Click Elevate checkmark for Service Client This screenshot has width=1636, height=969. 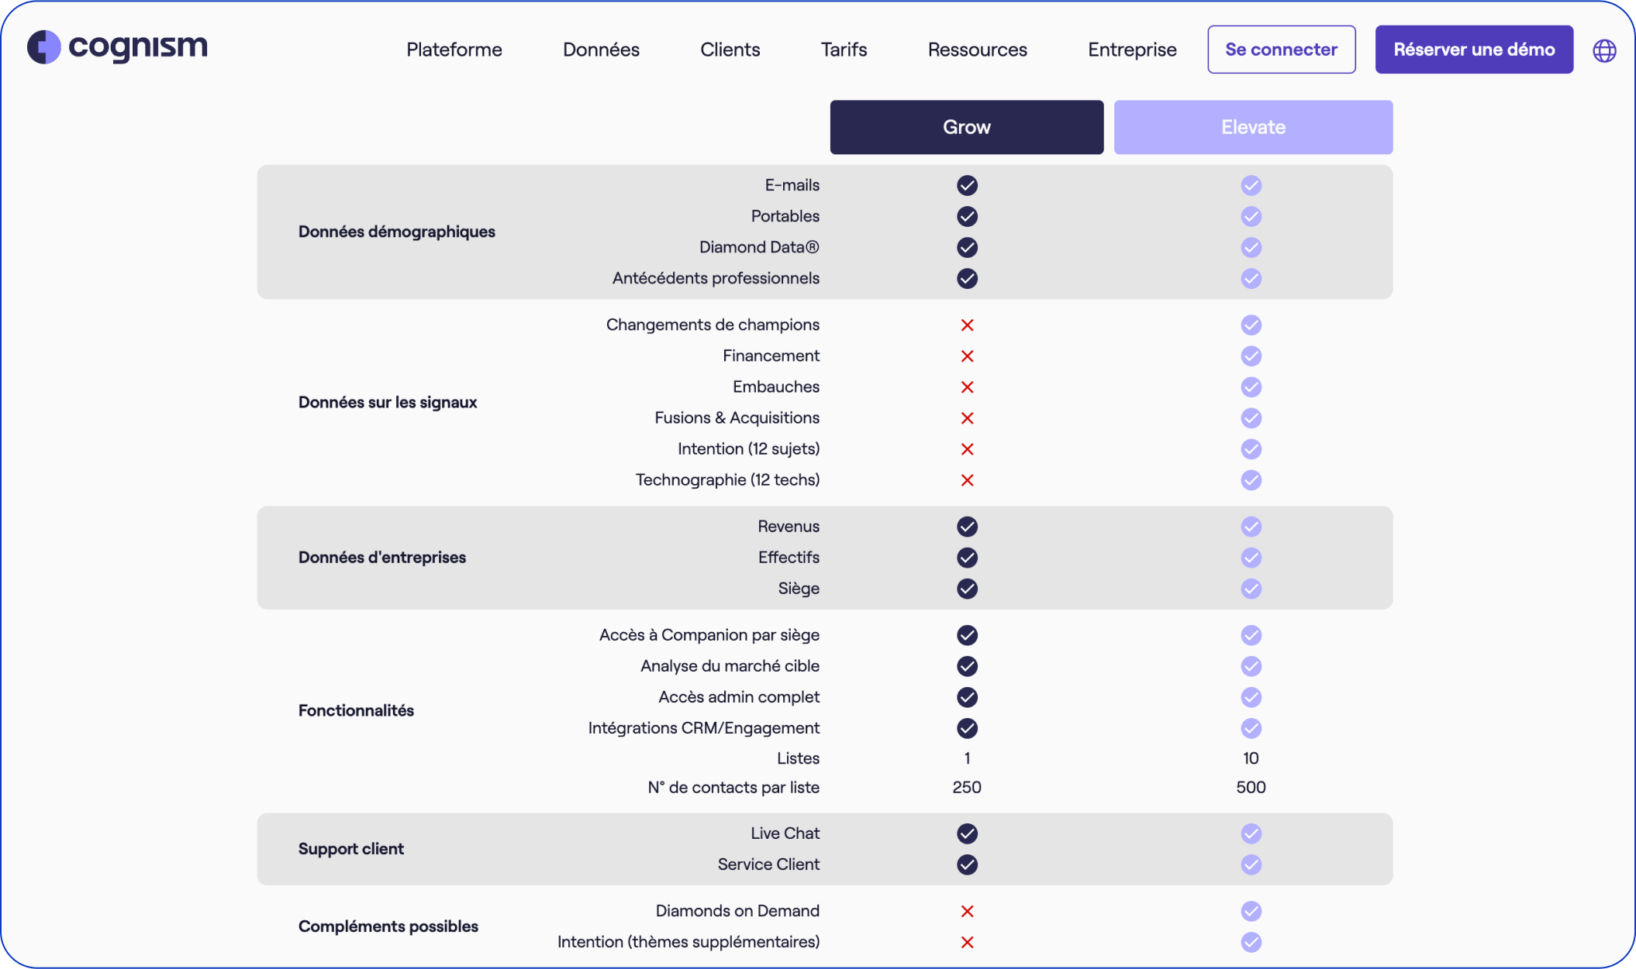click(1251, 864)
